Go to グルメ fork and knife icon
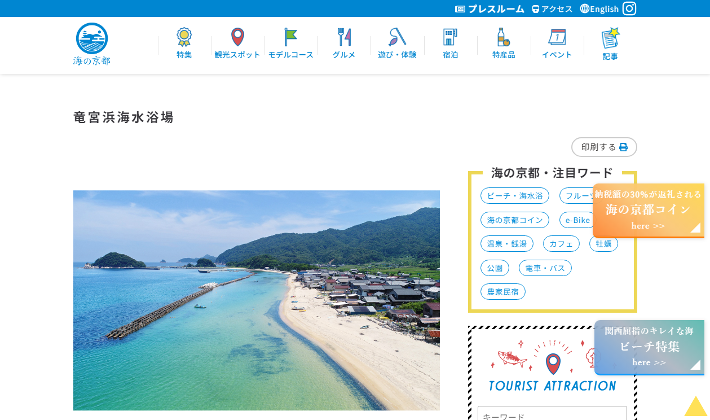This screenshot has width=710, height=420. coord(344,37)
